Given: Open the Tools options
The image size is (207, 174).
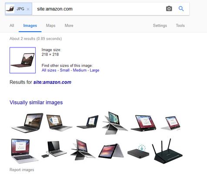Looking at the screenshot, I should [x=180, y=26].
